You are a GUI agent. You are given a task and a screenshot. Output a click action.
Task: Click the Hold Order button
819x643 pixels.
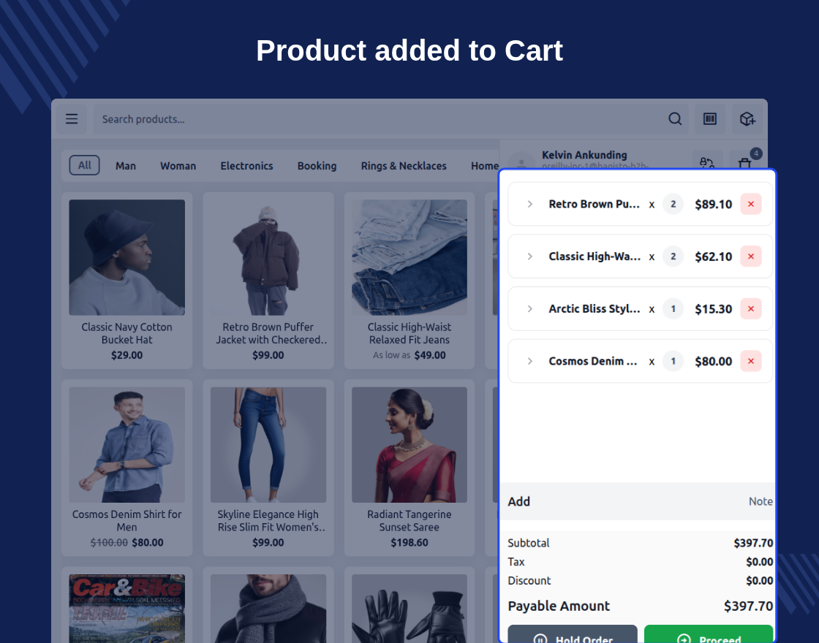click(x=573, y=634)
